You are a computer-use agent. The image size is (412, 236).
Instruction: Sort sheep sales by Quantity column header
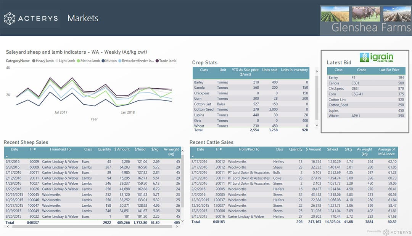click(x=104, y=150)
